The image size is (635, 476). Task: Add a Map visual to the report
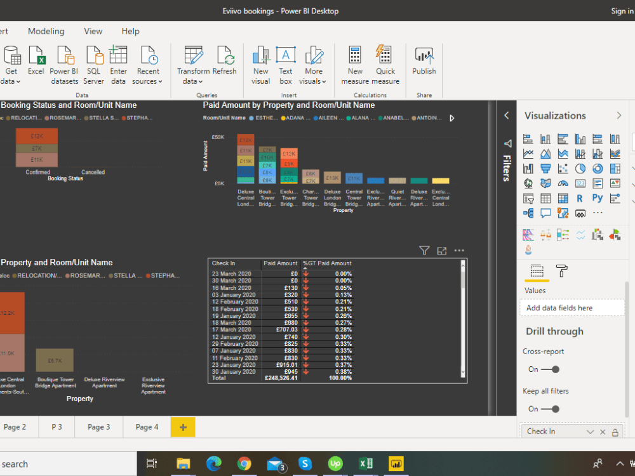click(528, 183)
